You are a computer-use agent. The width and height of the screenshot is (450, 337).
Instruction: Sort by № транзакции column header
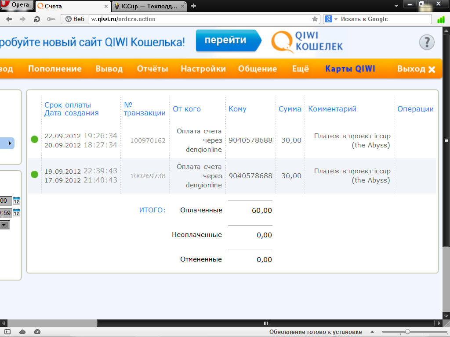tap(145, 109)
